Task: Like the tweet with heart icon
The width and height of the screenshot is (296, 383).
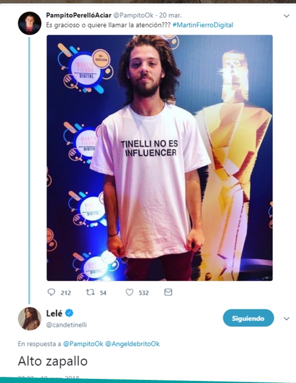Action: coord(129,292)
